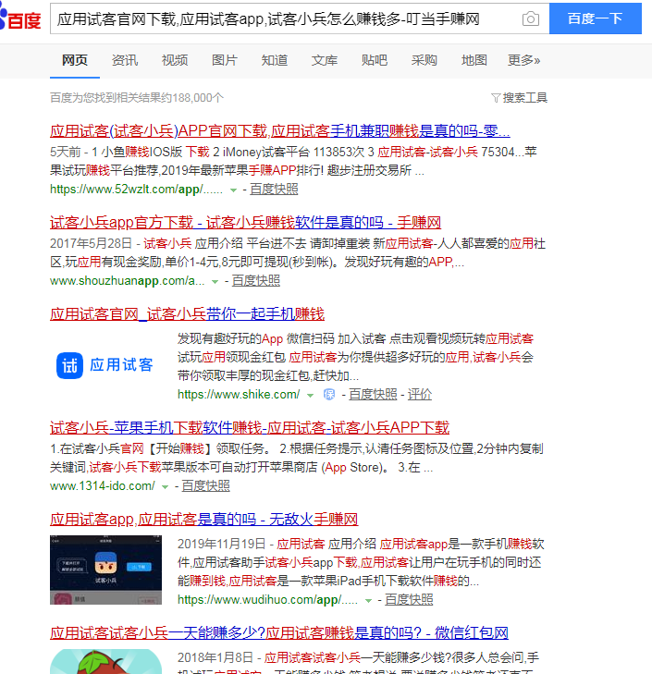The image size is (652, 674).
Task: Click the www.1314-ido.com/ URL
Action: (103, 485)
